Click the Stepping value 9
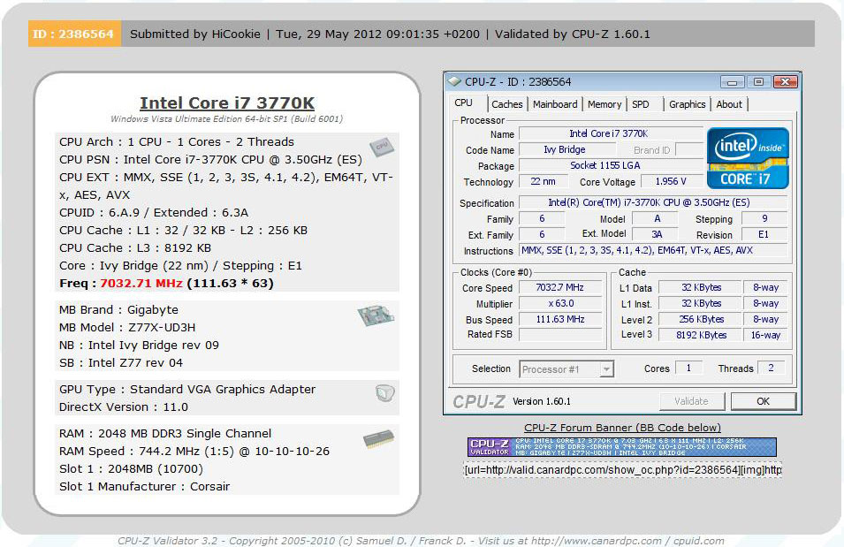The height and width of the screenshot is (547, 844). tap(764, 218)
